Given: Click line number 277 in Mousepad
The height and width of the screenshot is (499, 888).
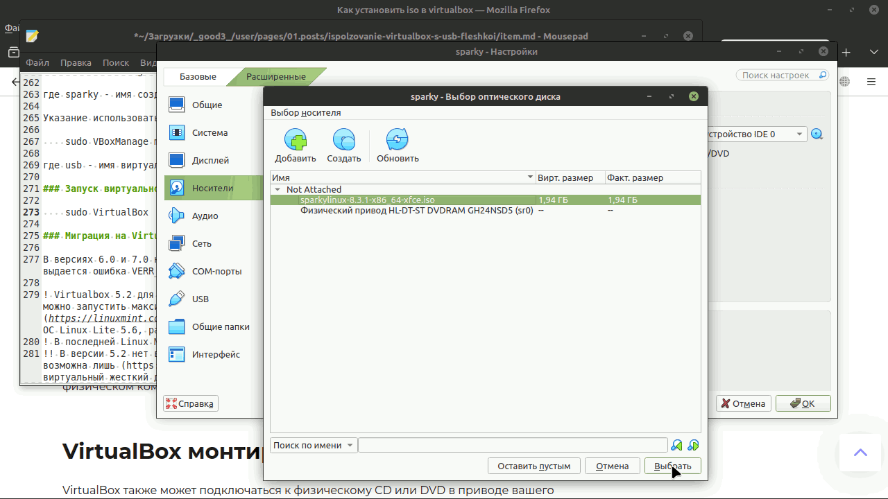Looking at the screenshot, I should (x=31, y=259).
